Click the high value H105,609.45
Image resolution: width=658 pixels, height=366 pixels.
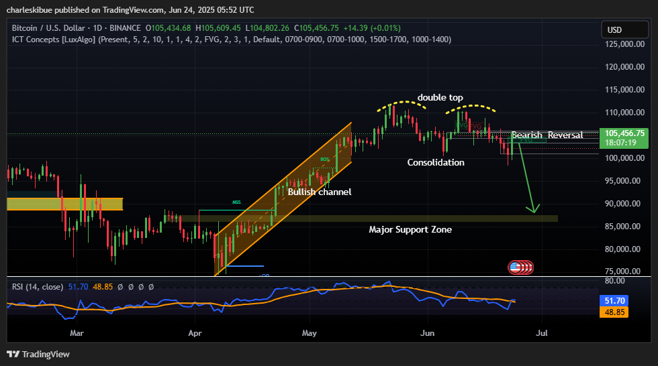[x=218, y=28]
